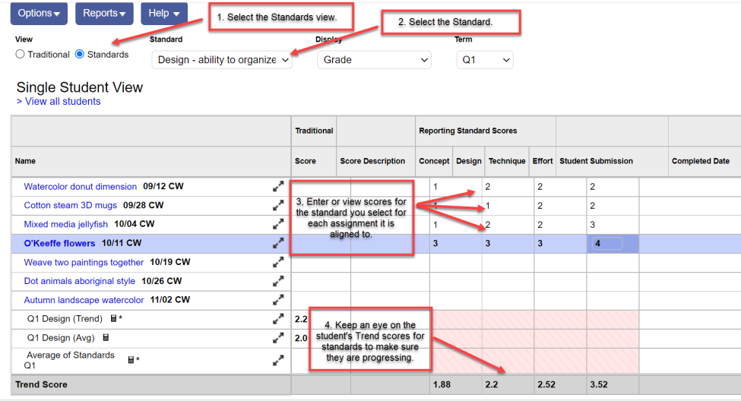The height and width of the screenshot is (401, 741).
Task: Open the Standard dropdown showing Design
Action: (222, 60)
